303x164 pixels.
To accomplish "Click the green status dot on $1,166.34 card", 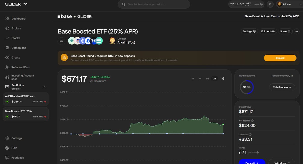I will click(x=7, y=102).
